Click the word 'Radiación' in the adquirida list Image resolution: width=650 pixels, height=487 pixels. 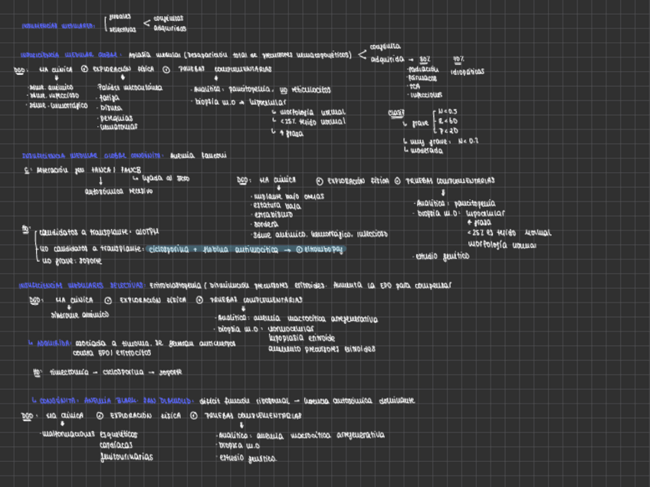coord(423,69)
